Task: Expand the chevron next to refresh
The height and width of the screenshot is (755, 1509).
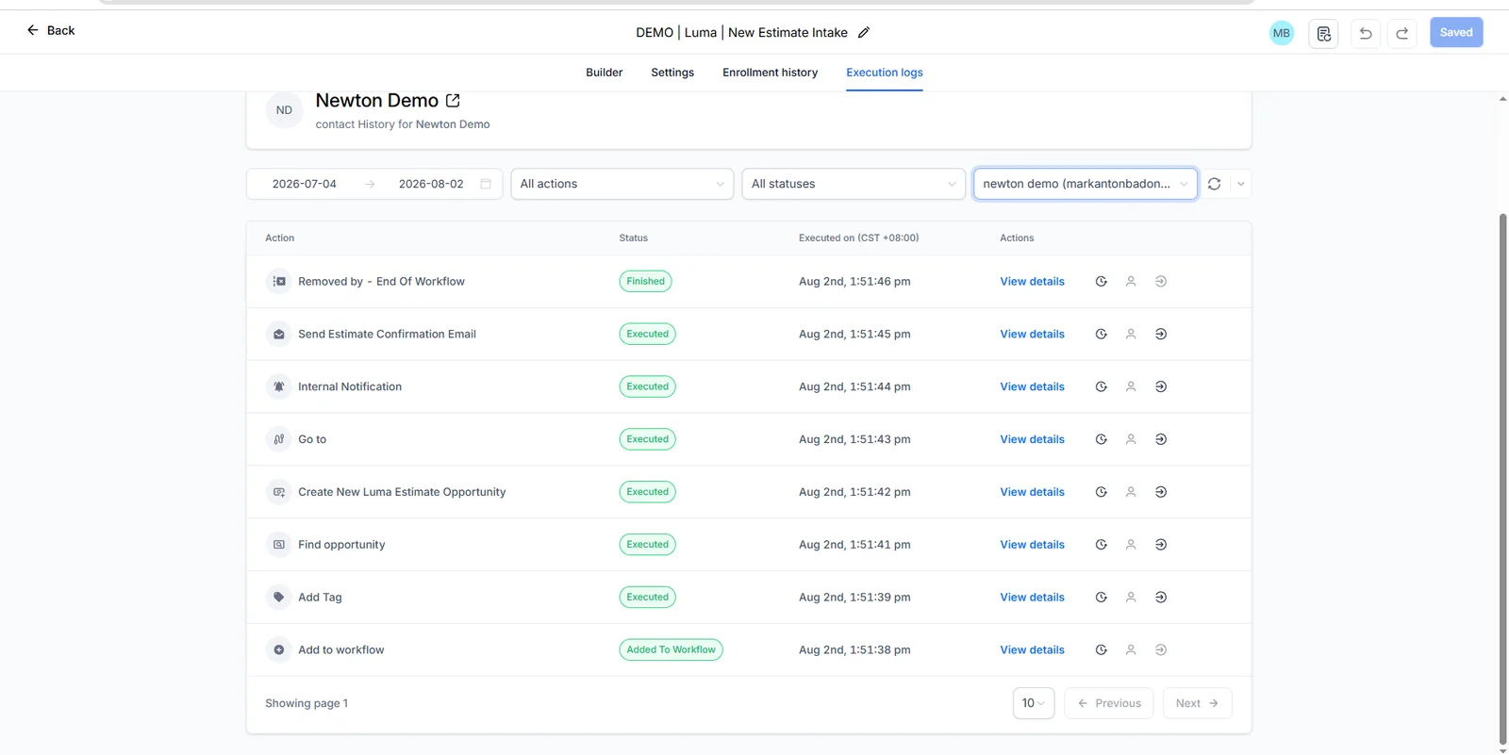Action: click(1241, 184)
